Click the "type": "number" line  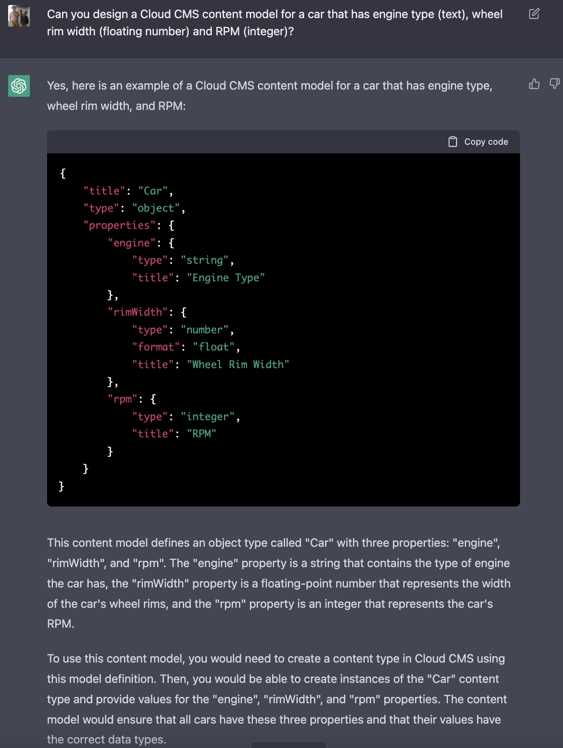click(183, 330)
